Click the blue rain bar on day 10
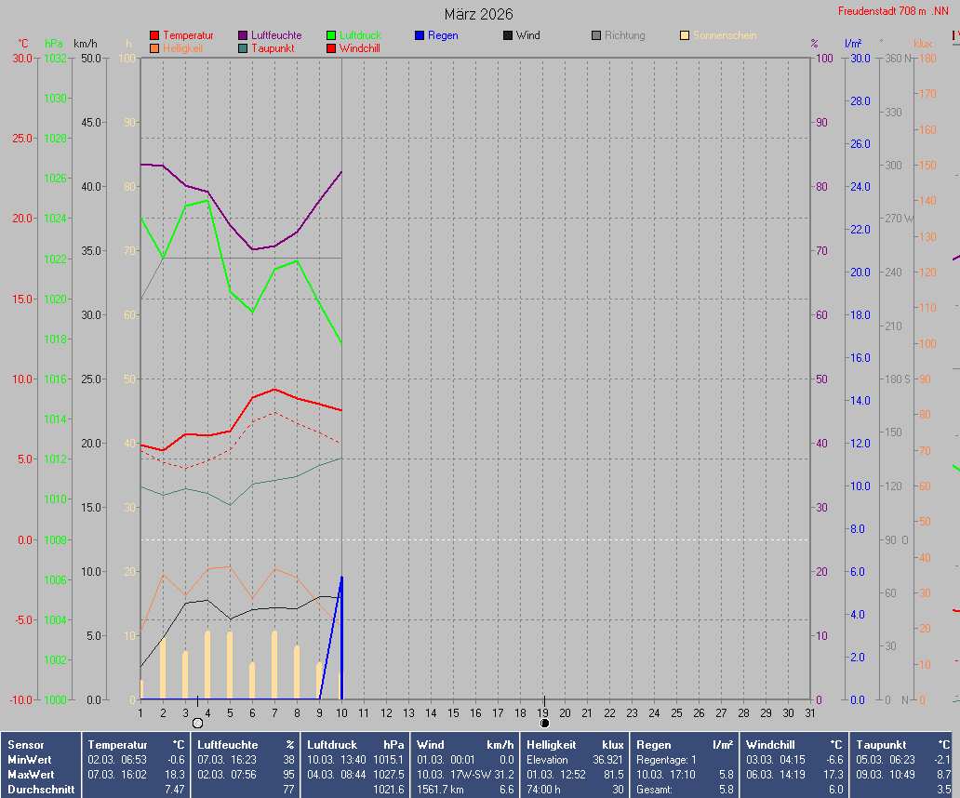The width and height of the screenshot is (960, 798). click(x=341, y=642)
